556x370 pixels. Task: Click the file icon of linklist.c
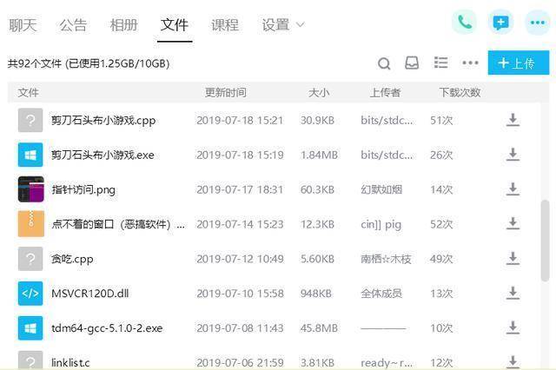30,360
